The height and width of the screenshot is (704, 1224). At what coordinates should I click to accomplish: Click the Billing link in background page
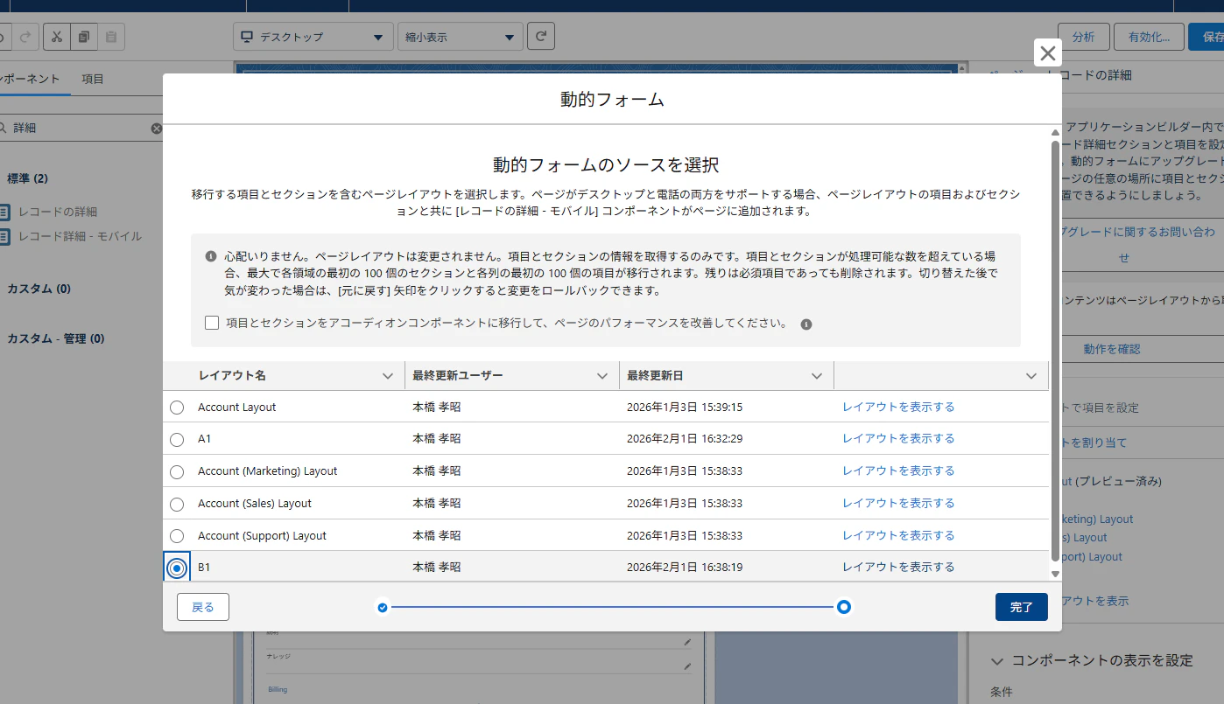pyautogui.click(x=278, y=689)
